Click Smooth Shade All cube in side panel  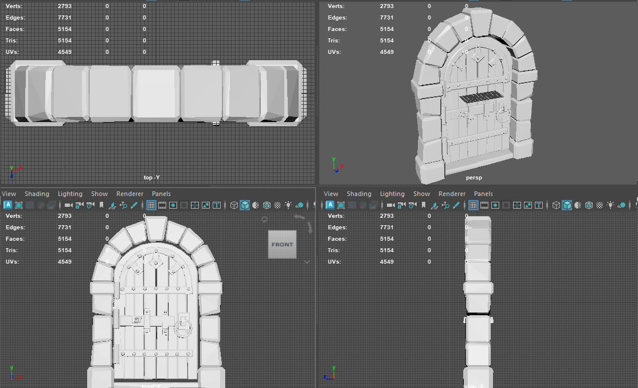[567, 205]
